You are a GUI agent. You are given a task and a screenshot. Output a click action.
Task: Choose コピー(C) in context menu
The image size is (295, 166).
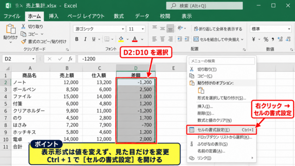click(x=221, y=76)
